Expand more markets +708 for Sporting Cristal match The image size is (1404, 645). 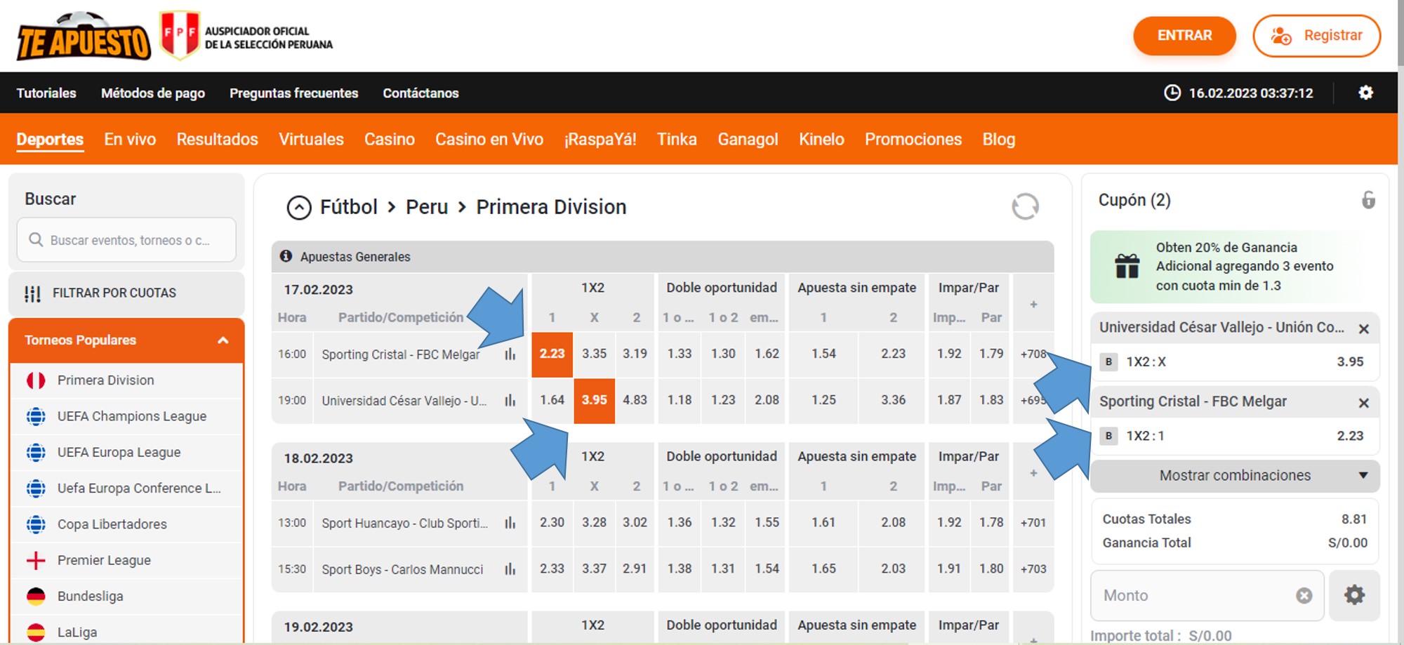(1033, 354)
